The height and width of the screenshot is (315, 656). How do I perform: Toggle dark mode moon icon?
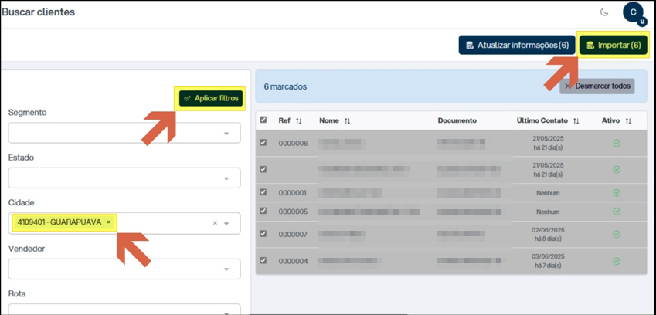pyautogui.click(x=603, y=12)
